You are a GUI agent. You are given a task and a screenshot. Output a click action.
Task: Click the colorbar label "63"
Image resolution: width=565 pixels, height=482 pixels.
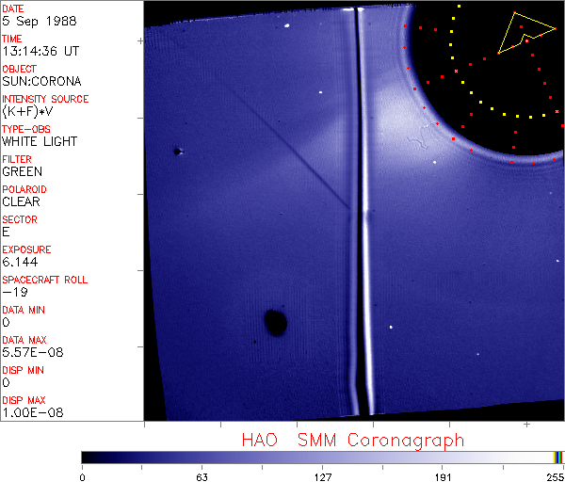click(202, 477)
